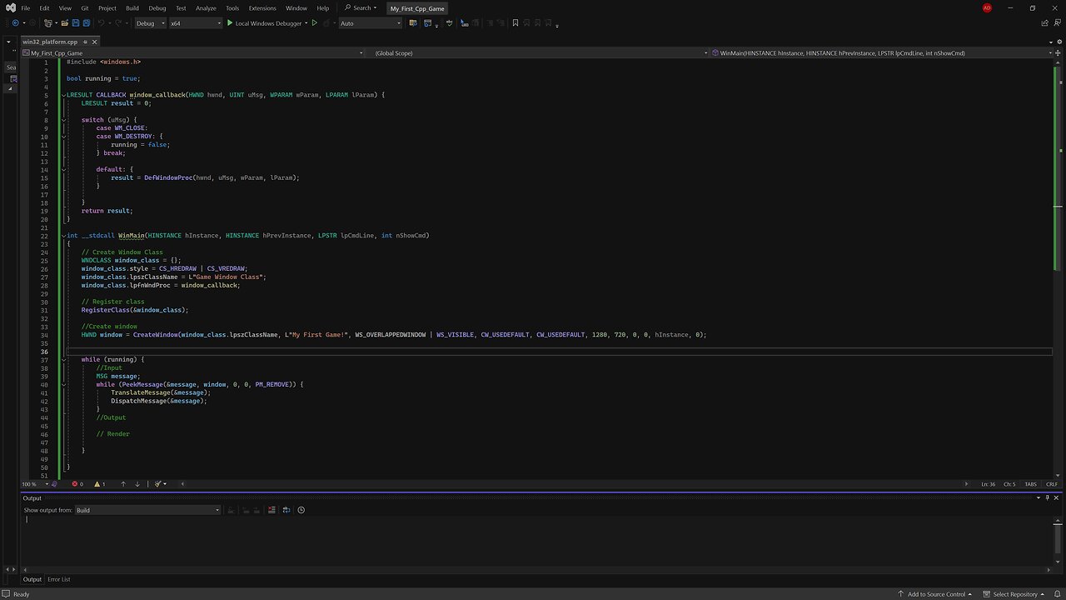Click the Output panel auto-hide pin icon
This screenshot has width=1066, height=600.
(x=1048, y=497)
